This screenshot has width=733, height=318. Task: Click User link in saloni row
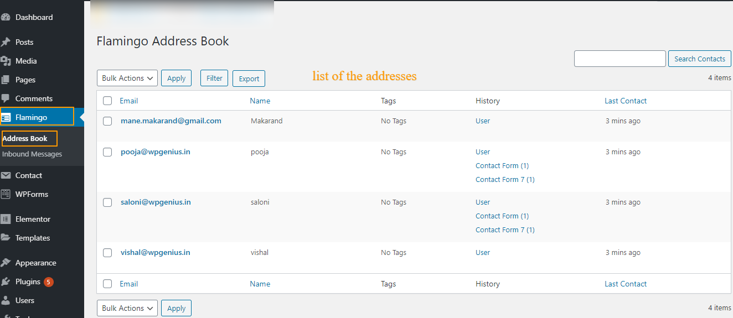pos(483,202)
